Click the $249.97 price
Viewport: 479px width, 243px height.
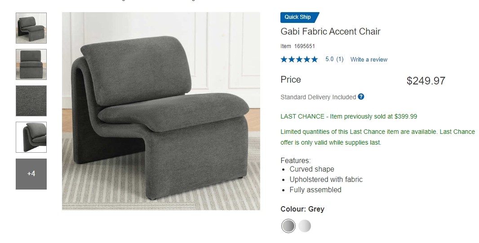click(x=426, y=80)
